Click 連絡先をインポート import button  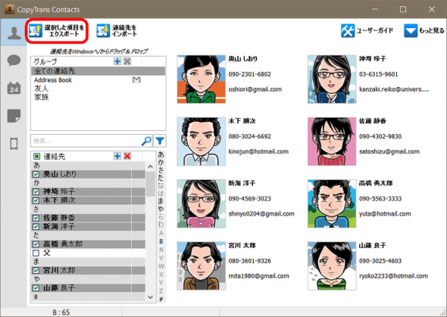[x=117, y=31]
